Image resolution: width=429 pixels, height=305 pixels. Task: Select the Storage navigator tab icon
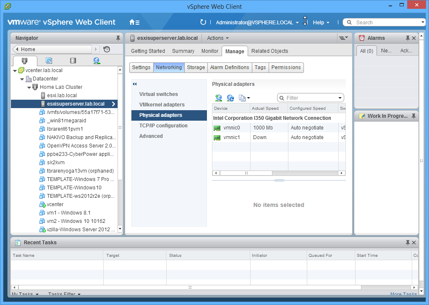(x=73, y=61)
